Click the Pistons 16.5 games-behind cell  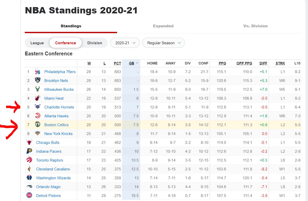(135, 196)
